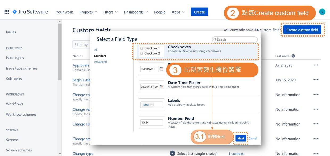Open more actions for Jun 15, 2020 row
The image size is (330, 156).
pos(316,80)
